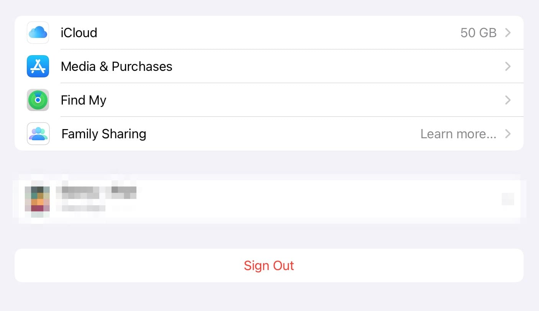Tap the iCloud cloud icon
This screenshot has height=311, width=539.
tap(38, 33)
